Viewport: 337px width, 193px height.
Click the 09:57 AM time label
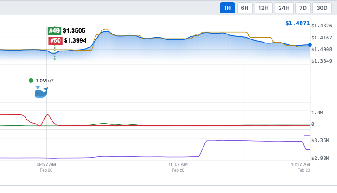[46, 165]
